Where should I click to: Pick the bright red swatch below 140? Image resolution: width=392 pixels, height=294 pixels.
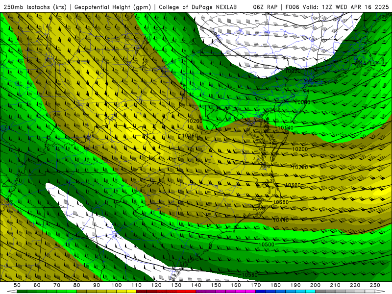191,292
